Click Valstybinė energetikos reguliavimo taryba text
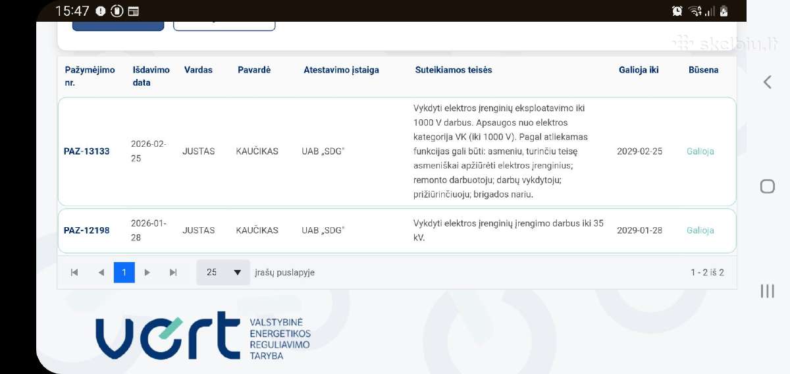This screenshot has width=790, height=374. pyautogui.click(x=280, y=339)
